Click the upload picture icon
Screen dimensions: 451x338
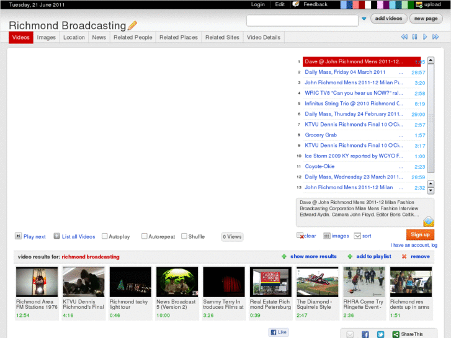click(x=419, y=4)
